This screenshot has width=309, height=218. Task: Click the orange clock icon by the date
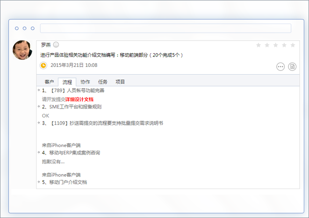pos(43,65)
